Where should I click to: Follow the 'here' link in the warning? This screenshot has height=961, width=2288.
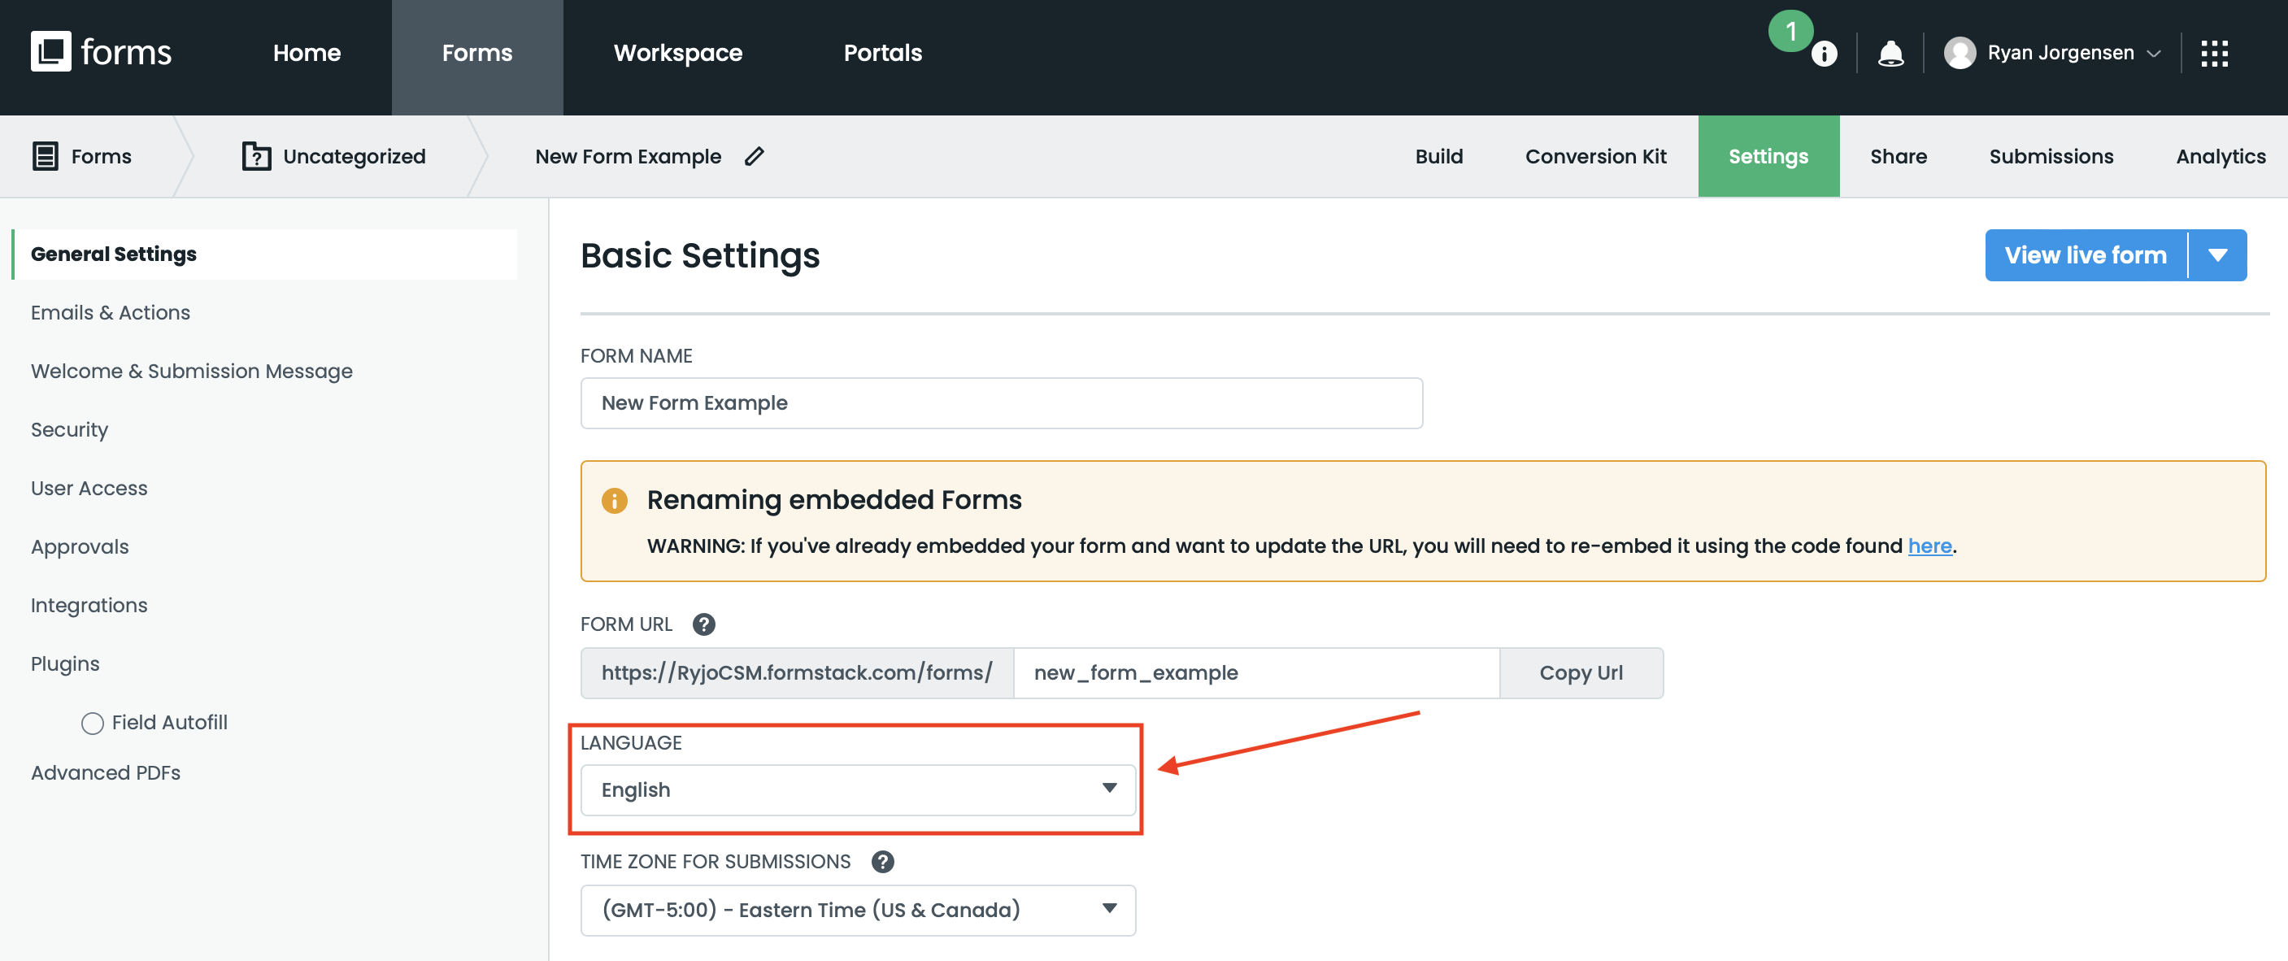(1929, 546)
